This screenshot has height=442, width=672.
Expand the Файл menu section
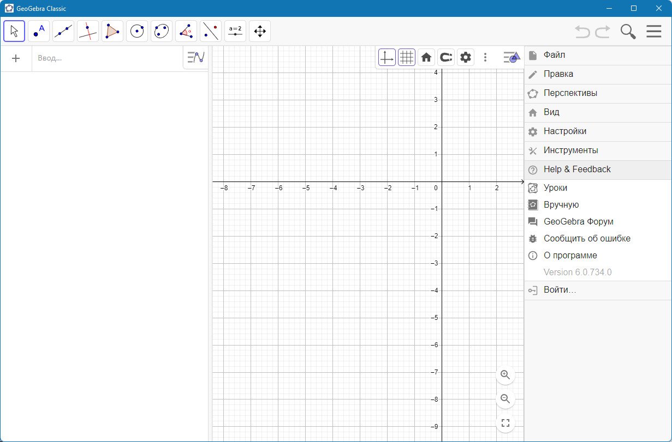[x=598, y=55]
